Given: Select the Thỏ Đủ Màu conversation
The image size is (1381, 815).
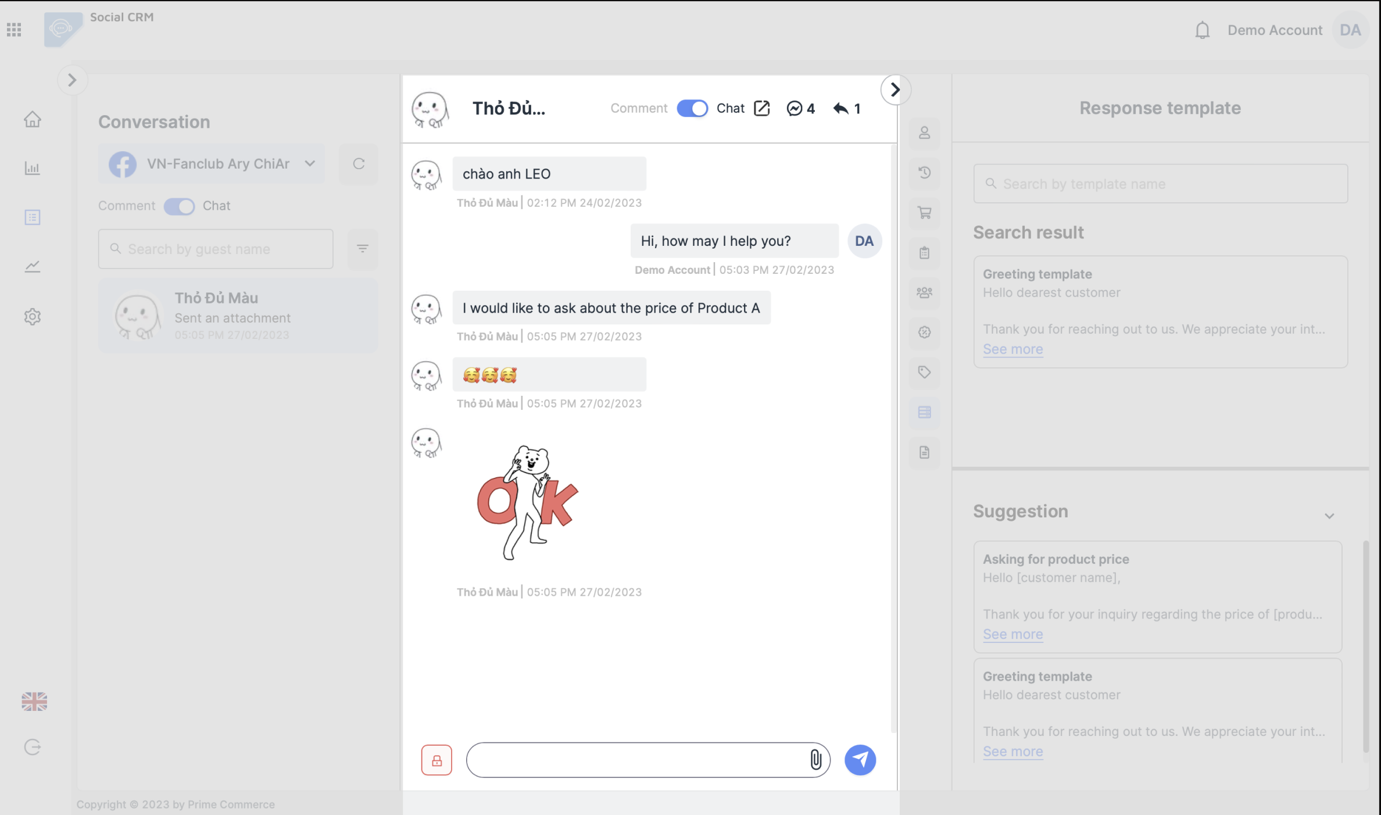Looking at the screenshot, I should (238, 316).
